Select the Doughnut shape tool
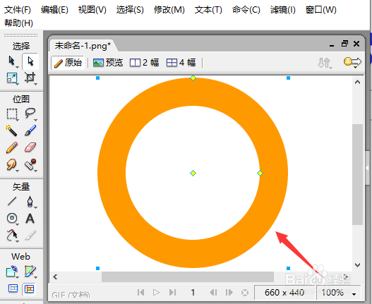This screenshot has width=372, height=304. pyautogui.click(x=12, y=218)
